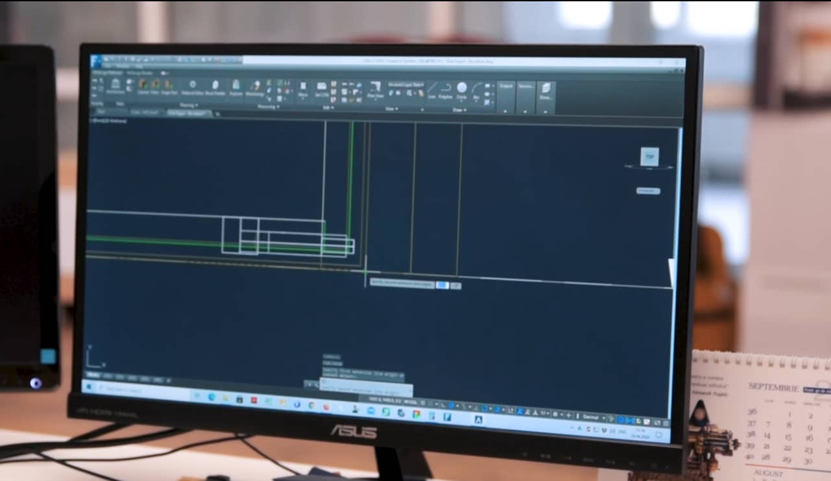Select the Model layout tab

(x=93, y=375)
